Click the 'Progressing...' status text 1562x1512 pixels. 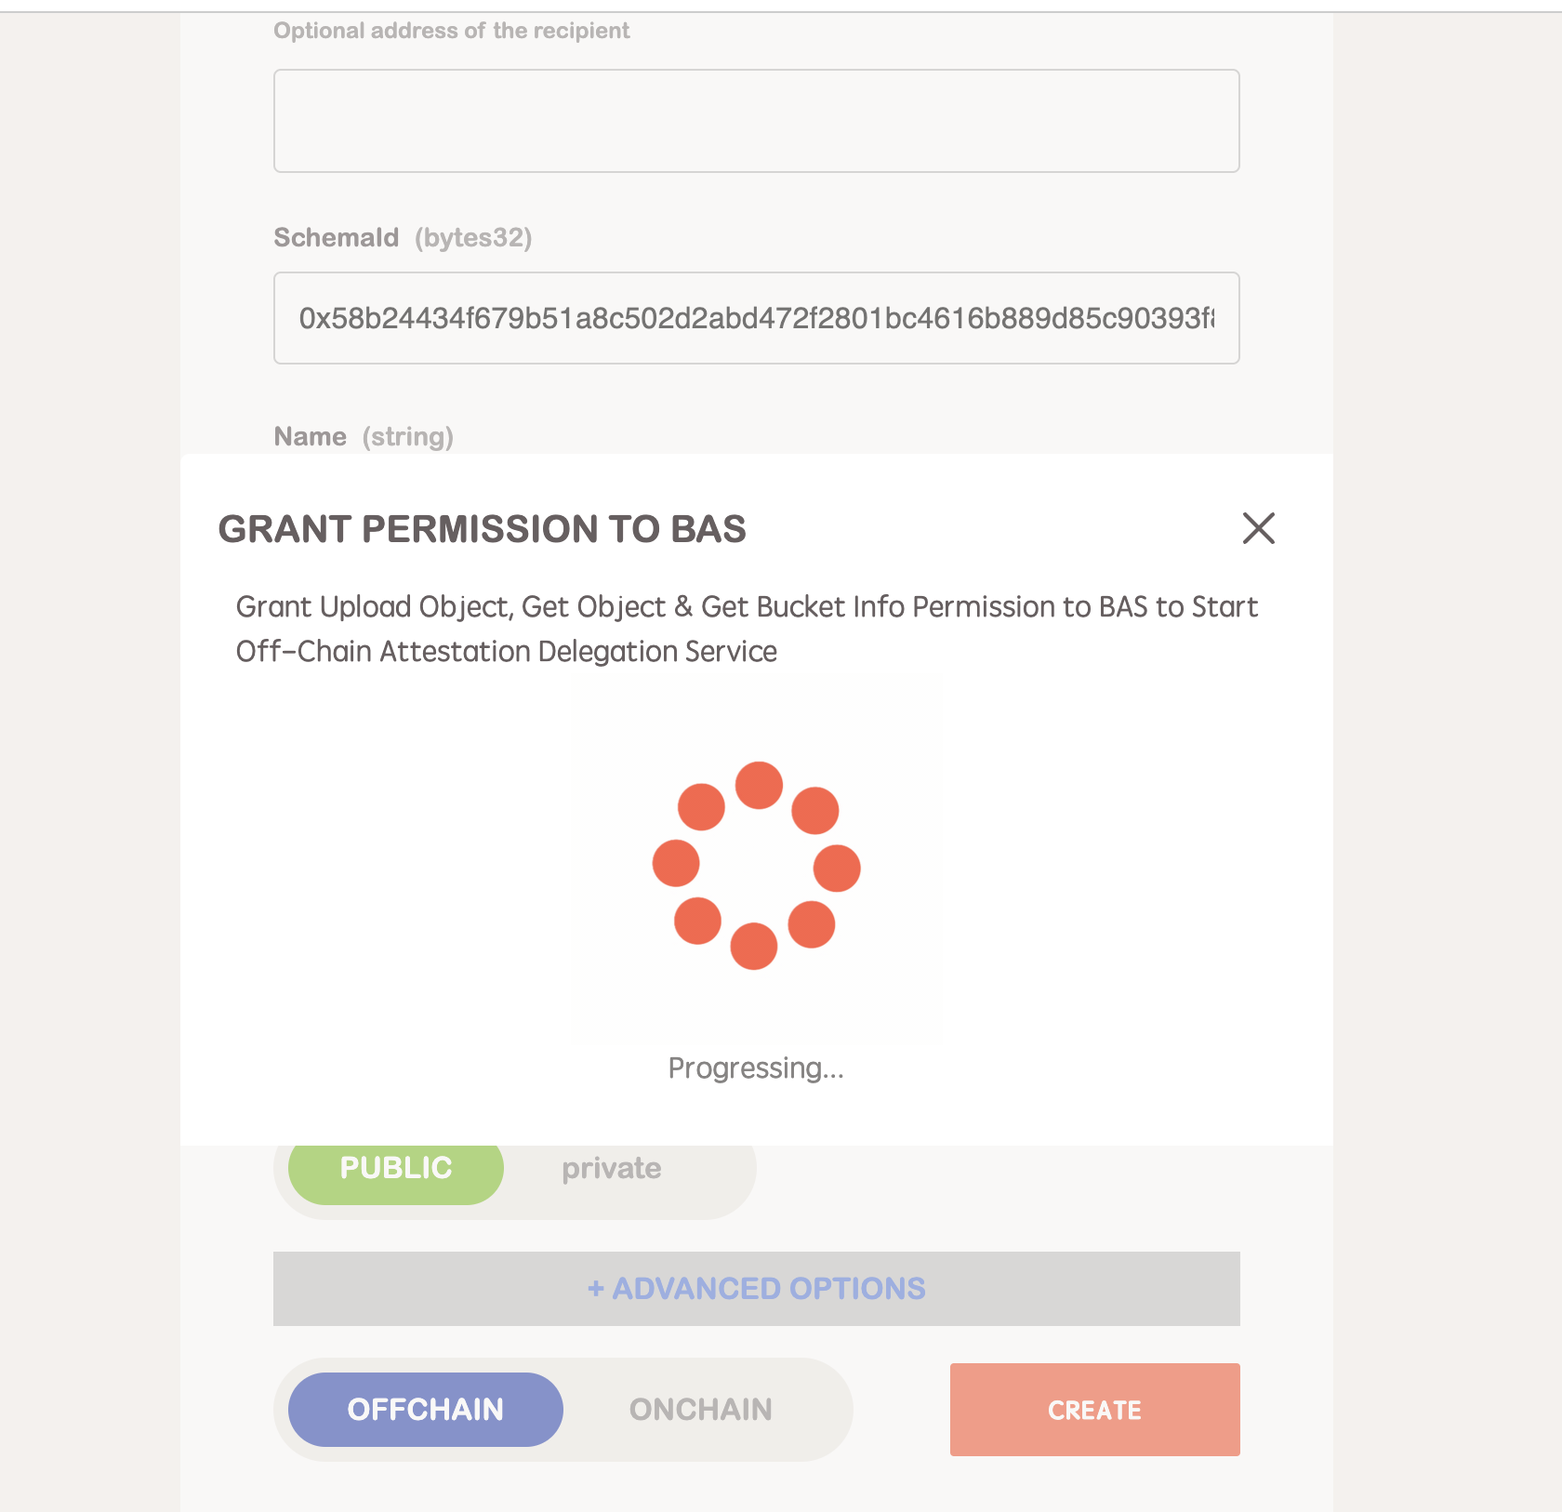coord(756,1068)
